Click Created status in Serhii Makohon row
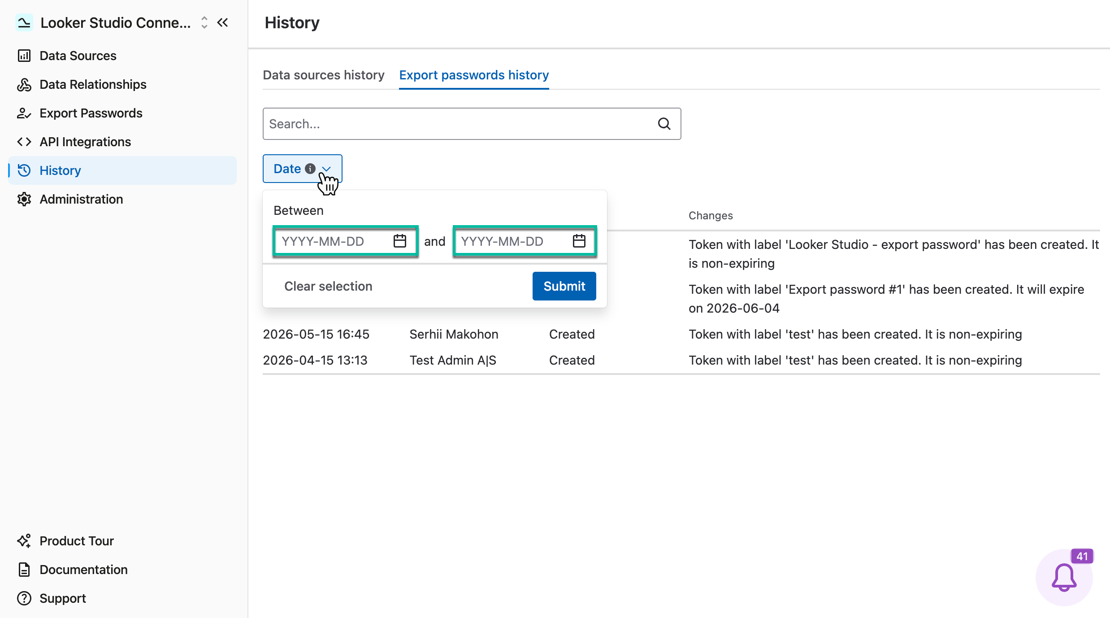The image size is (1110, 618). click(572, 334)
